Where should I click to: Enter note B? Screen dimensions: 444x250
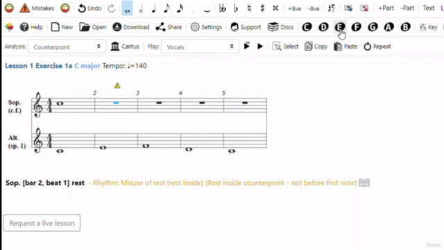(405, 27)
